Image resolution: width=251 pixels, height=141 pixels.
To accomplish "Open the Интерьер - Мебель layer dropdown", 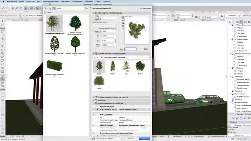I will point(109,139).
